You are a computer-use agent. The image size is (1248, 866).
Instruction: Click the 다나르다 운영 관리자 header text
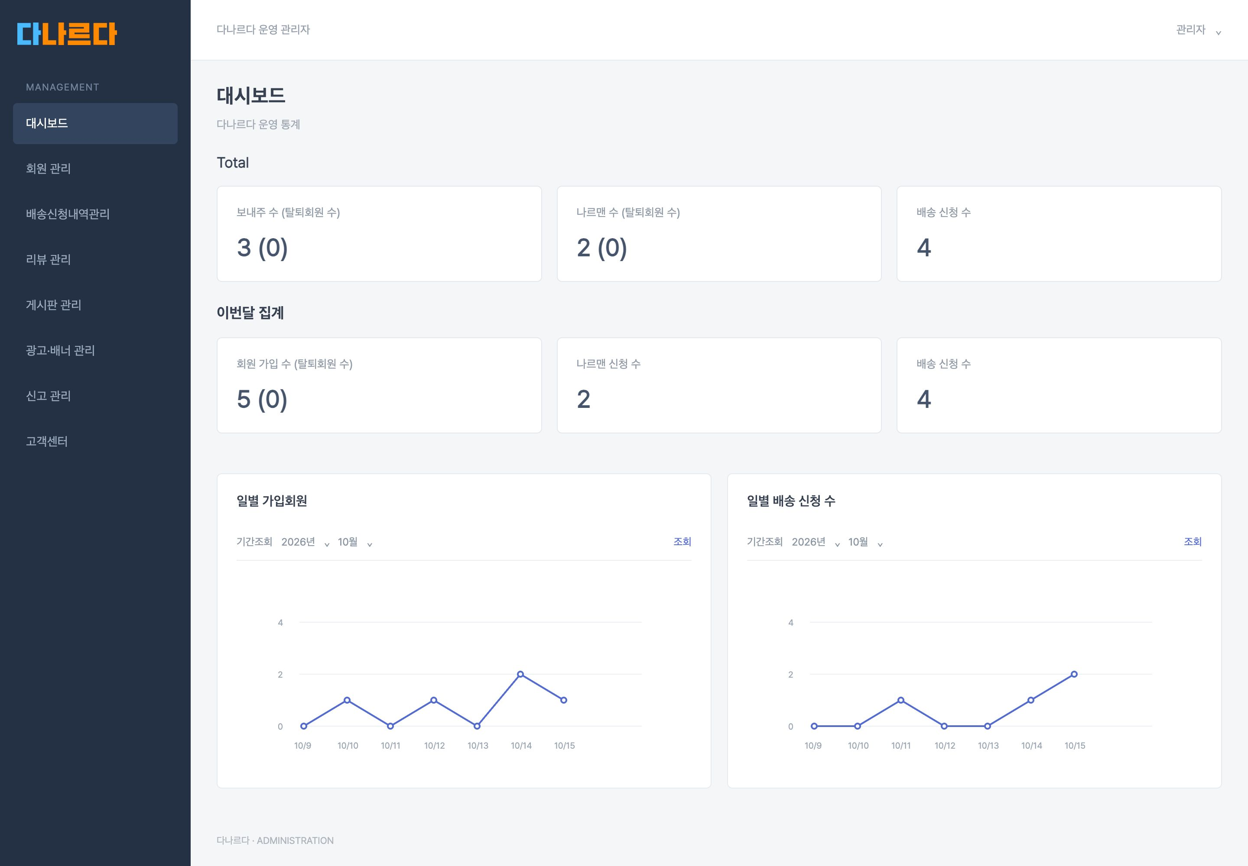[263, 30]
